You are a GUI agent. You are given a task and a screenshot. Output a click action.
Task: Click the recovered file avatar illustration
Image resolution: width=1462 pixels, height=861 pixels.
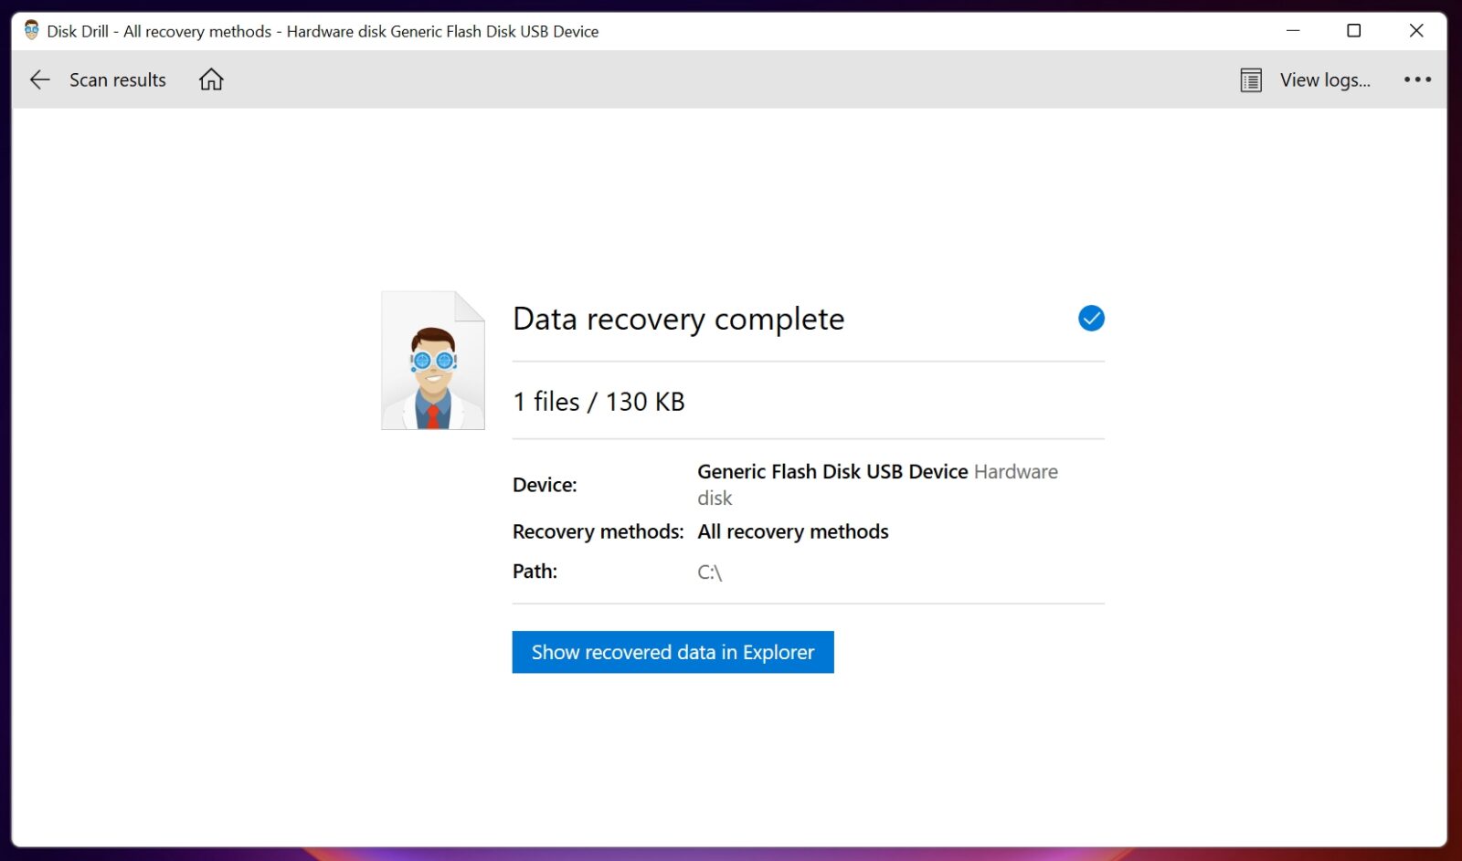pyautogui.click(x=432, y=360)
